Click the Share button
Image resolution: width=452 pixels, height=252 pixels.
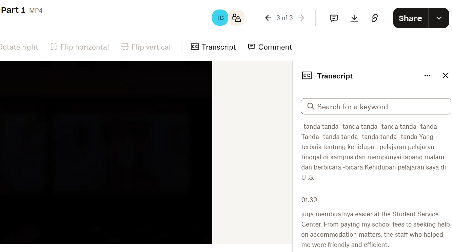[x=411, y=18]
